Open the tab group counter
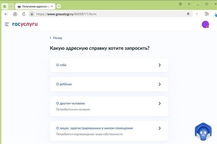The width and height of the screenshot is (217, 144). pos(5,6)
